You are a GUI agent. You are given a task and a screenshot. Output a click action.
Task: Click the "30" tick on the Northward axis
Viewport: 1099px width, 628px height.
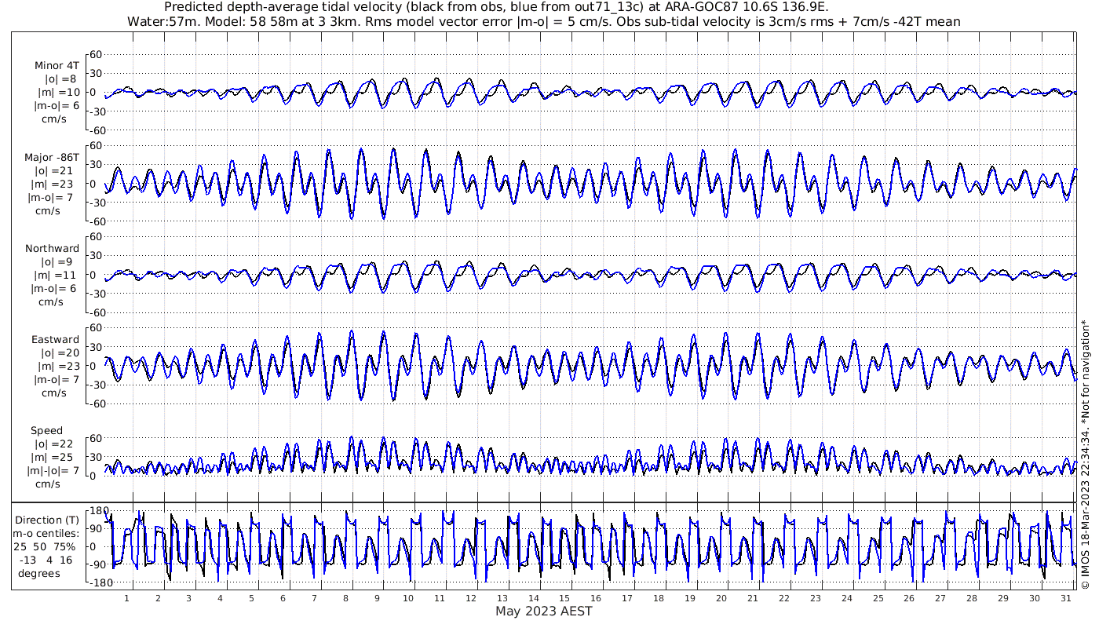[97, 255]
